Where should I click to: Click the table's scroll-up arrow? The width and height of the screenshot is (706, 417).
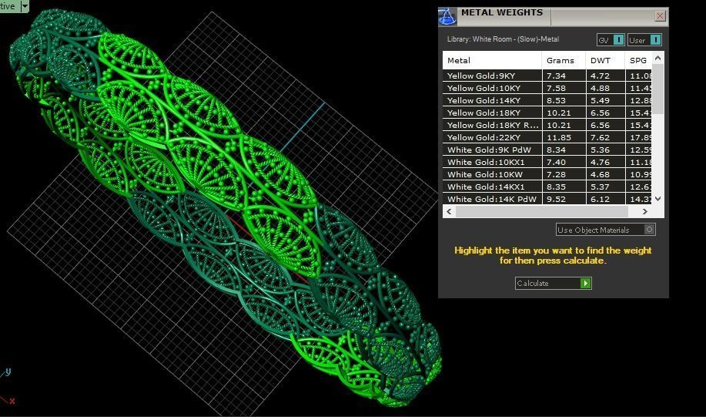[x=657, y=58]
